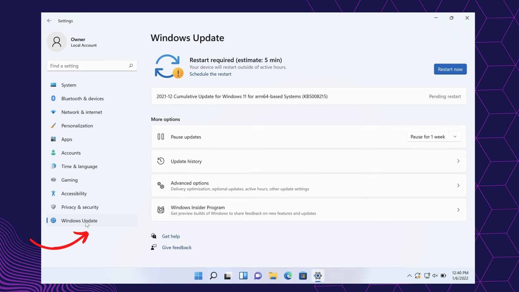
Task: Open Update history chevron
Action: (x=458, y=161)
